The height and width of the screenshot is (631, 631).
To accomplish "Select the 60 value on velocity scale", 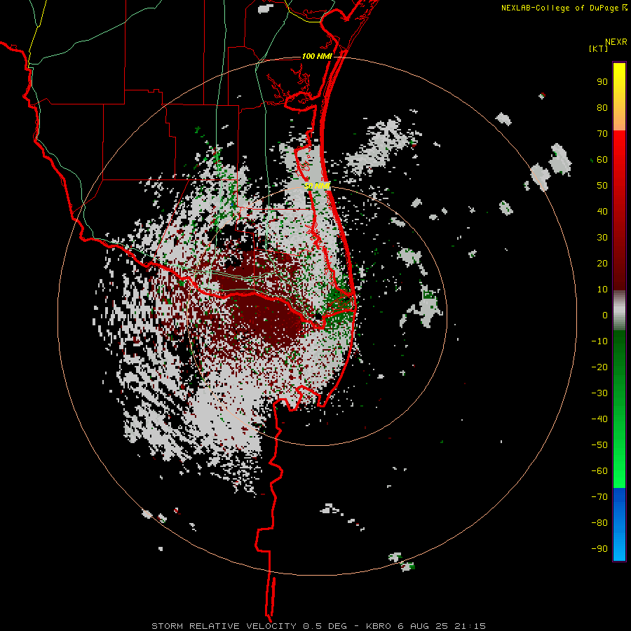I will (602, 159).
